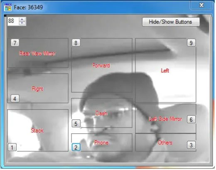Click the Left Side Mirror label

165,119
